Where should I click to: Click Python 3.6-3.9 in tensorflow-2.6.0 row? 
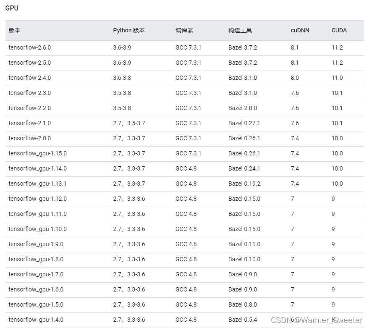click(x=122, y=47)
